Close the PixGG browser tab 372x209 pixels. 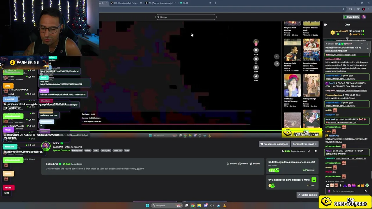210,3
